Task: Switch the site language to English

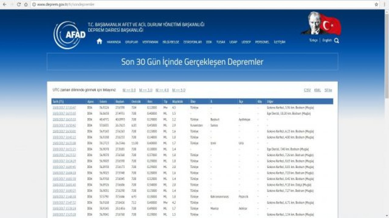Action: pos(327,40)
